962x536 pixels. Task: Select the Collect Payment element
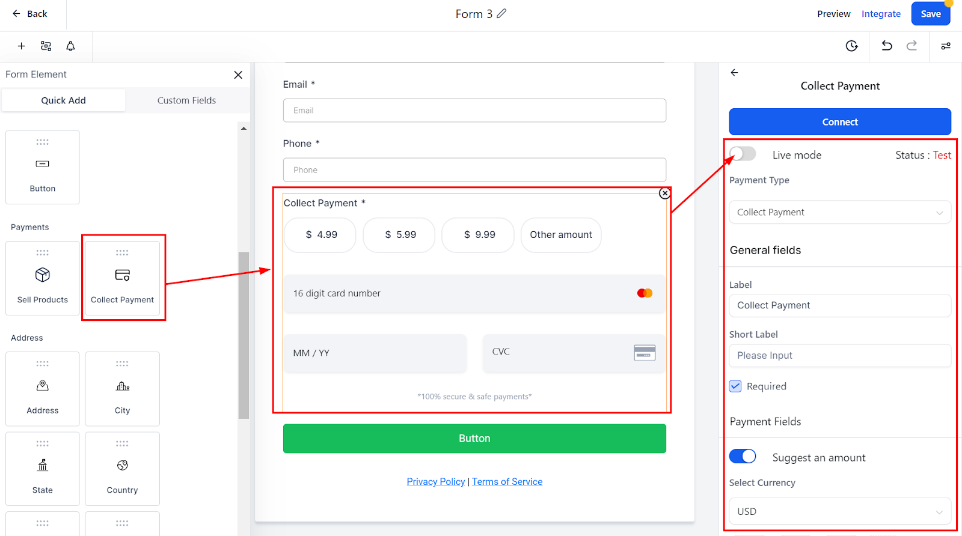(123, 278)
